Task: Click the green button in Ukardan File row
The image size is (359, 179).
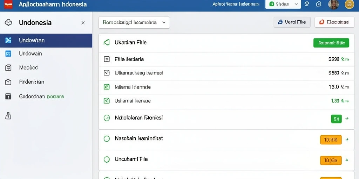Action: [331, 43]
